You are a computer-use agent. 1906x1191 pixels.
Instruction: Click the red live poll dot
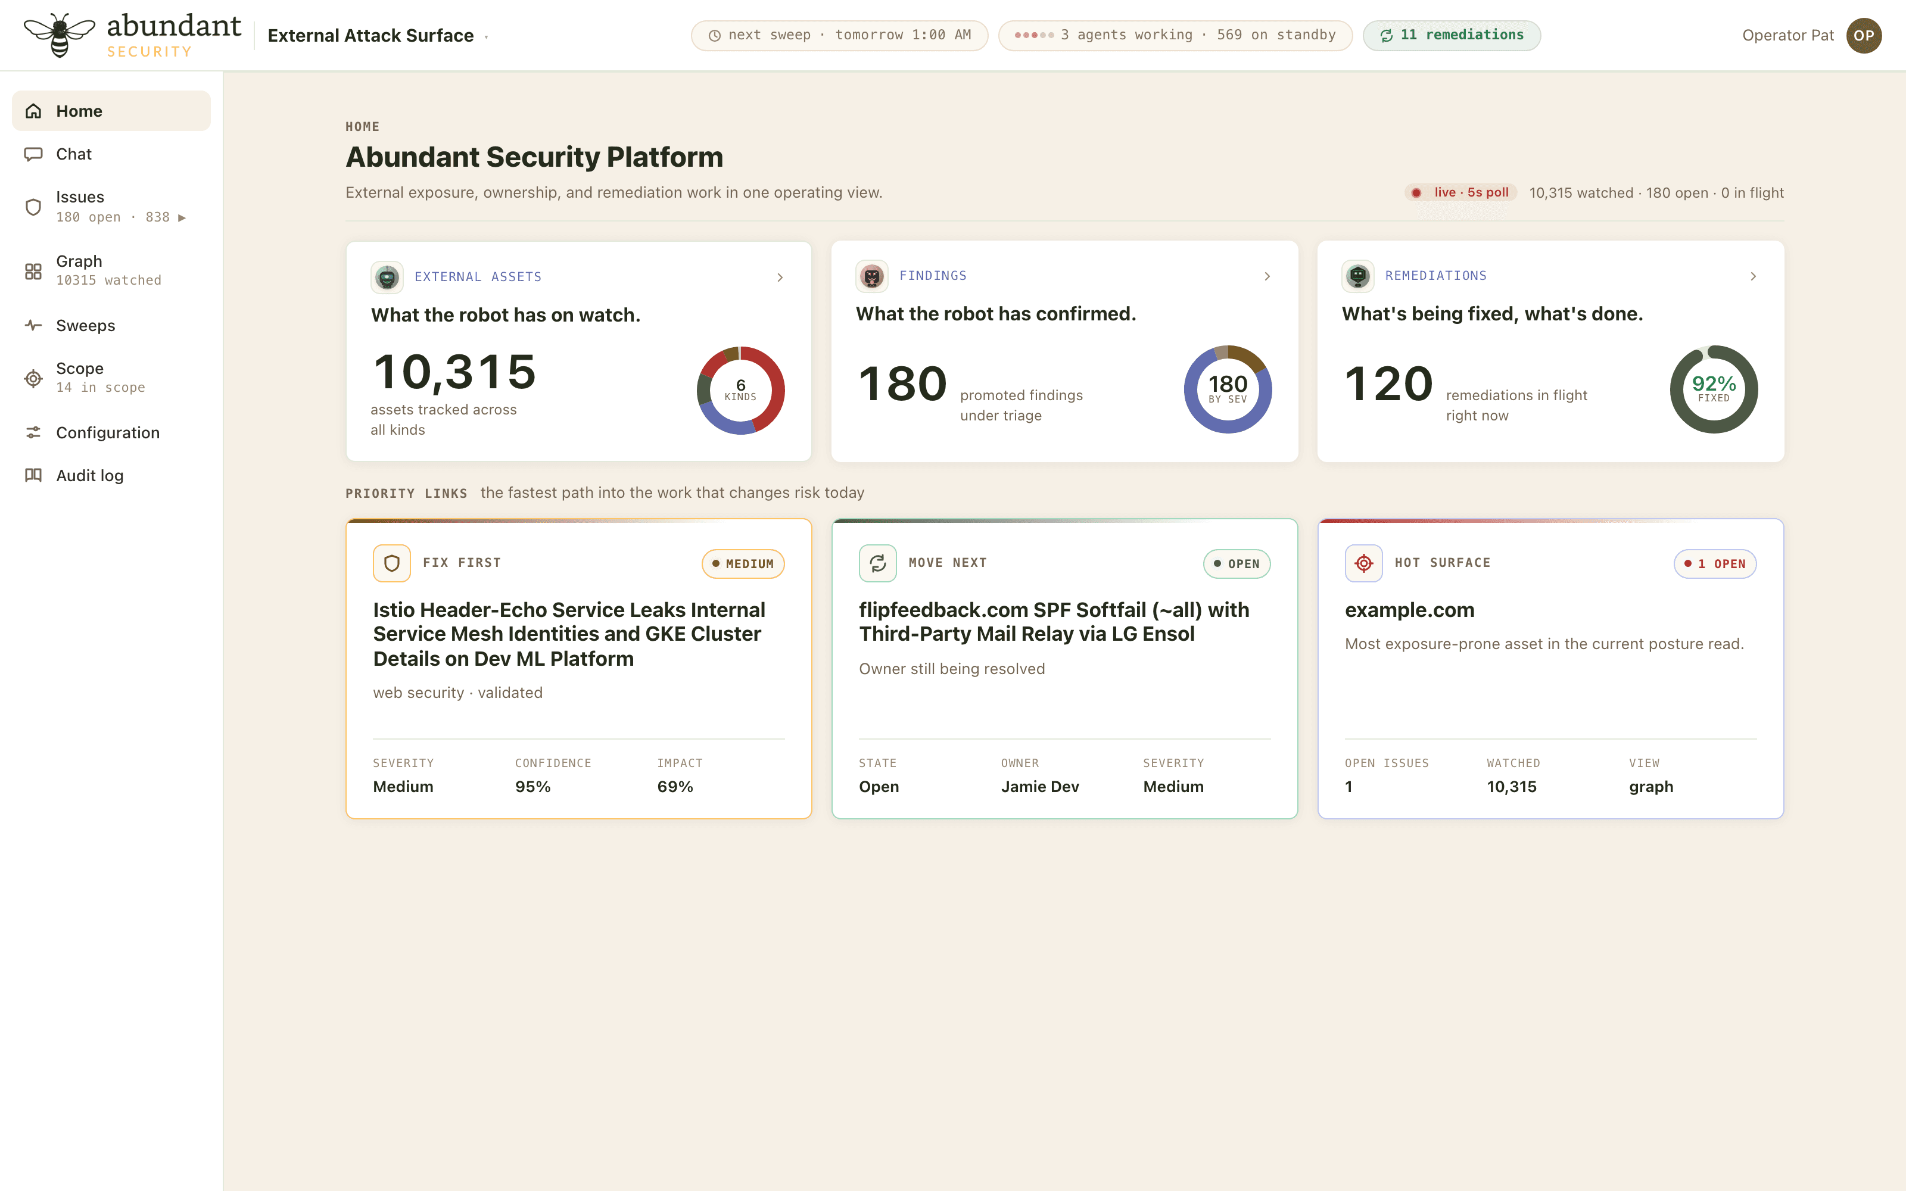coord(1416,193)
